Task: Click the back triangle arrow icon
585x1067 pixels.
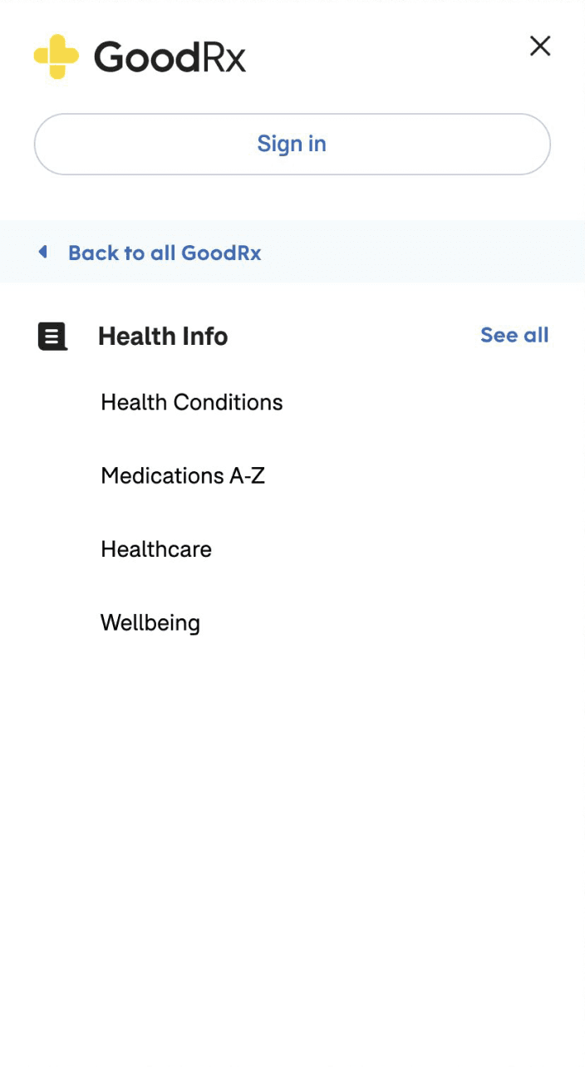Action: (43, 252)
